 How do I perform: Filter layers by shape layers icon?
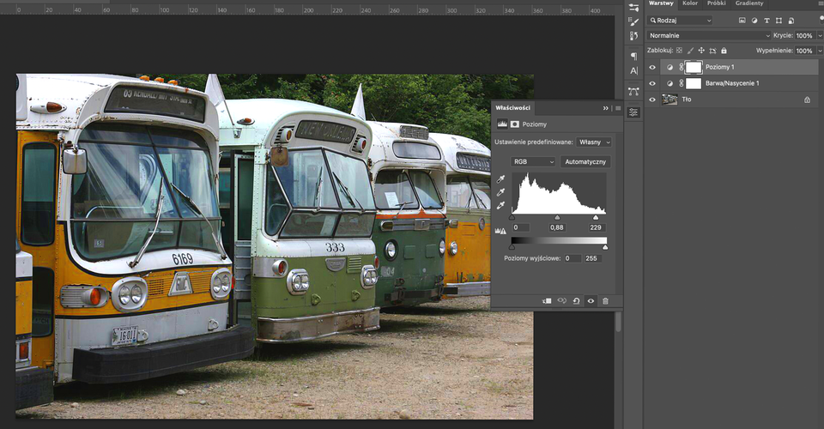(x=779, y=21)
